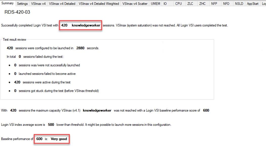Open the VSImax v4 Scatter tab
The image size is (266, 152).
135,4
